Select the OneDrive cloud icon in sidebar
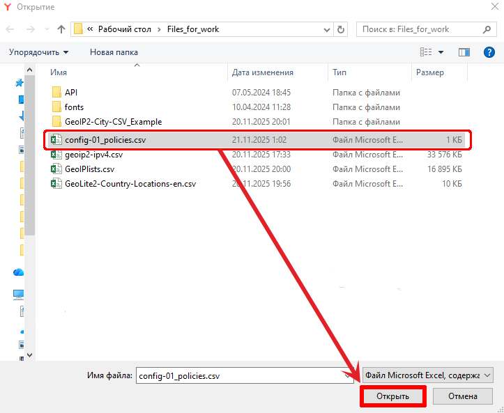This screenshot has width=504, height=413. 19,272
